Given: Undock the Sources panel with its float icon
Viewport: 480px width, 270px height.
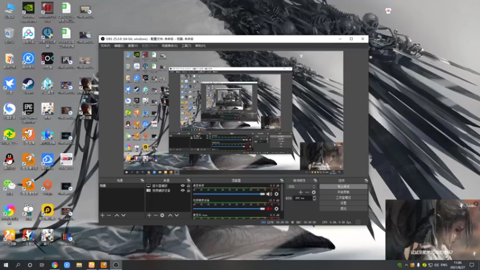Looking at the screenshot, I should 188,181.
